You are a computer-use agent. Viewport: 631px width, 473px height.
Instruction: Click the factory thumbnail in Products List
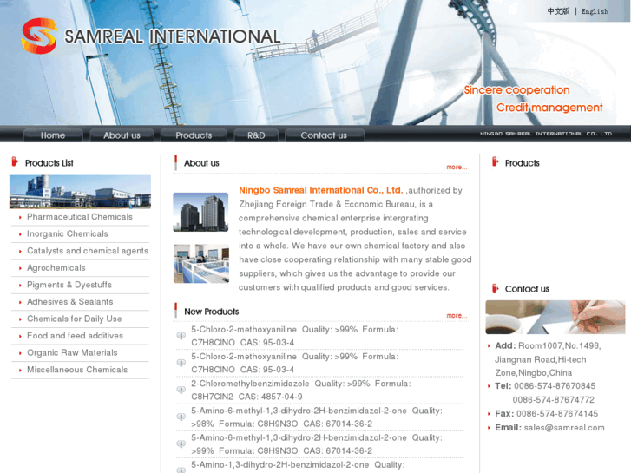[x=80, y=192]
